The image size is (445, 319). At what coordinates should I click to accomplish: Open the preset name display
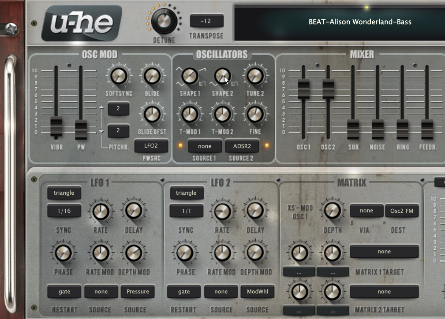point(359,22)
